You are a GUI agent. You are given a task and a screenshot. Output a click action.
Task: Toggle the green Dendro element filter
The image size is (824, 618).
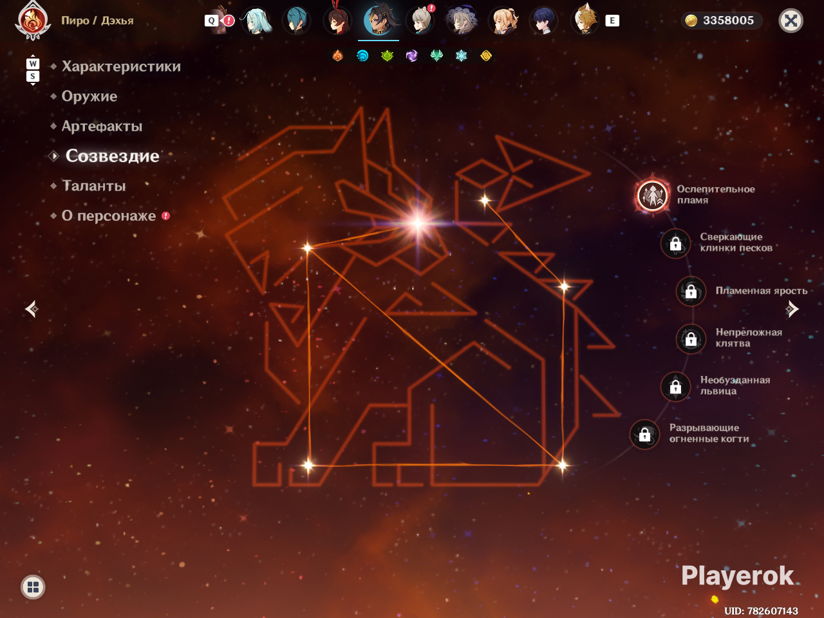coord(387,56)
